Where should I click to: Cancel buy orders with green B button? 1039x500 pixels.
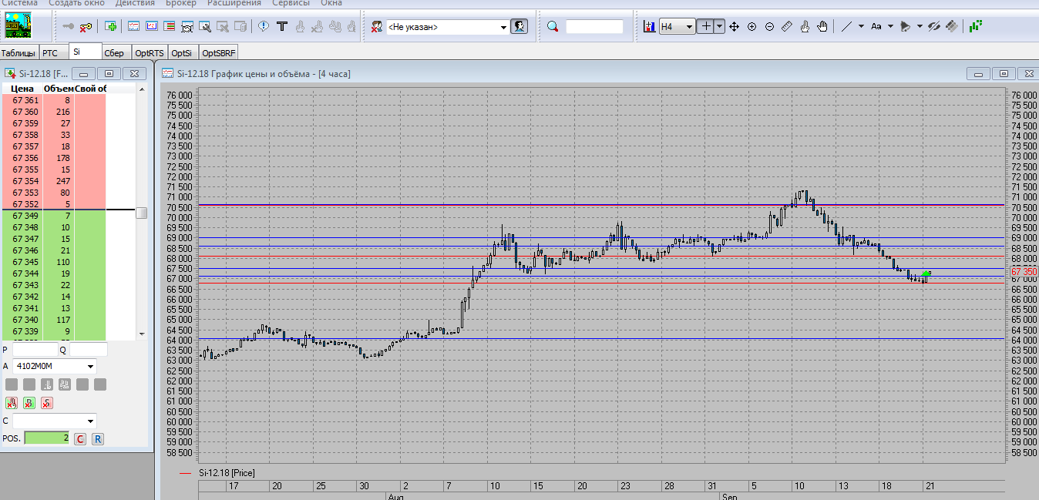(29, 403)
